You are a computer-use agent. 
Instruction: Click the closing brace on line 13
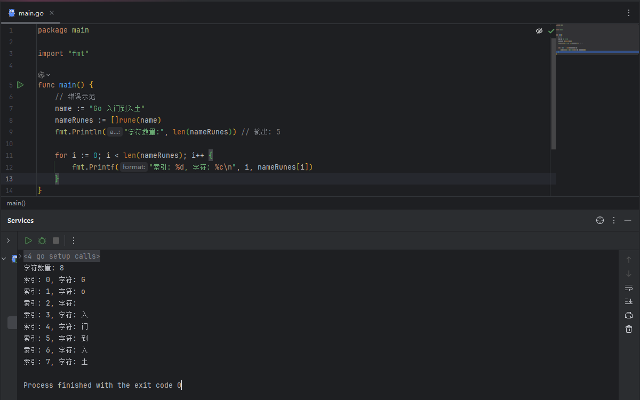[x=57, y=179]
